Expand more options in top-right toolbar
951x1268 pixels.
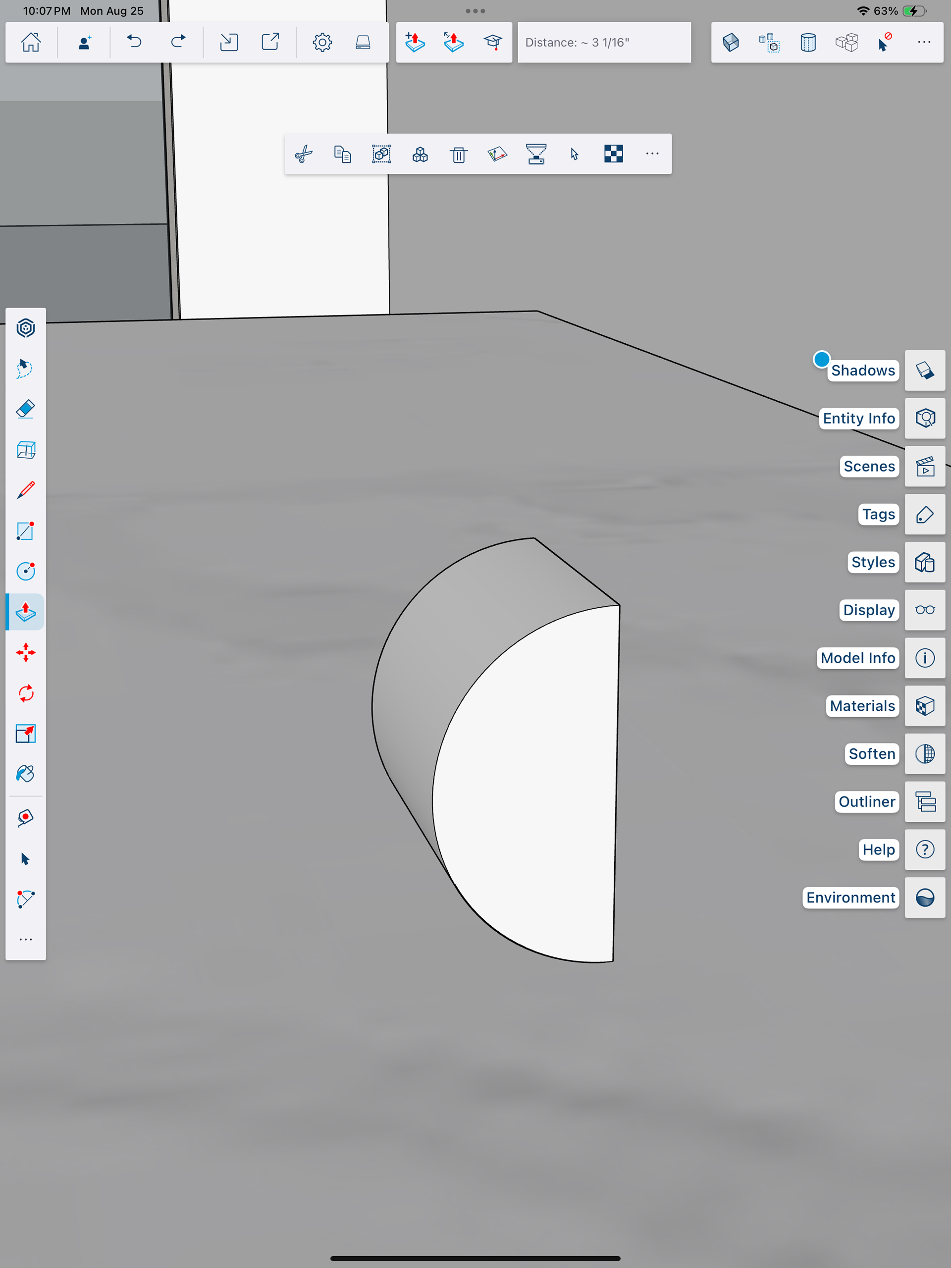tap(923, 43)
